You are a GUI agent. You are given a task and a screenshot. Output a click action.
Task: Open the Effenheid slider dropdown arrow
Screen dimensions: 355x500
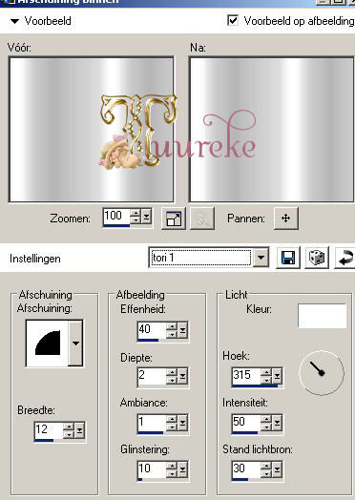[x=182, y=330]
